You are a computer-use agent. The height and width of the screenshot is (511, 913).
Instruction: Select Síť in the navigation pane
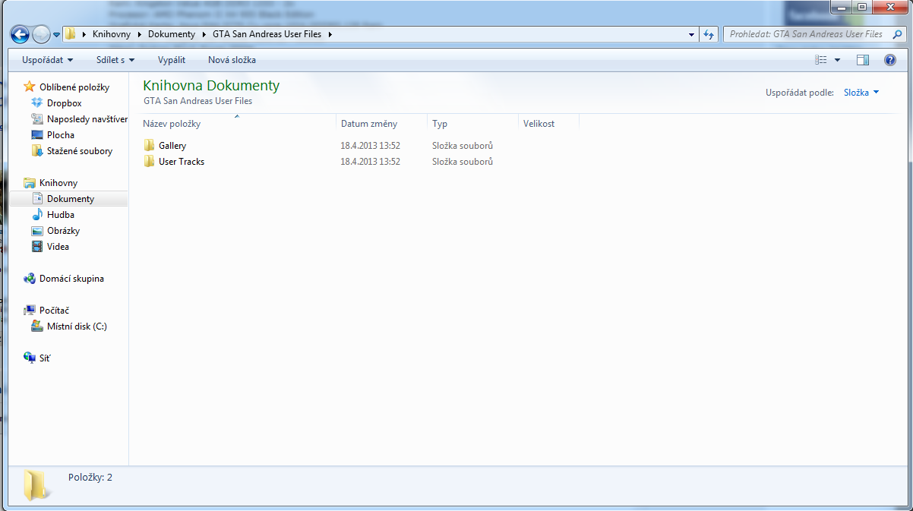[x=45, y=358]
